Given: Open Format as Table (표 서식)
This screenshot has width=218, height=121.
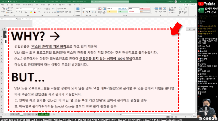Looking at the screenshot, I should 104,10.
